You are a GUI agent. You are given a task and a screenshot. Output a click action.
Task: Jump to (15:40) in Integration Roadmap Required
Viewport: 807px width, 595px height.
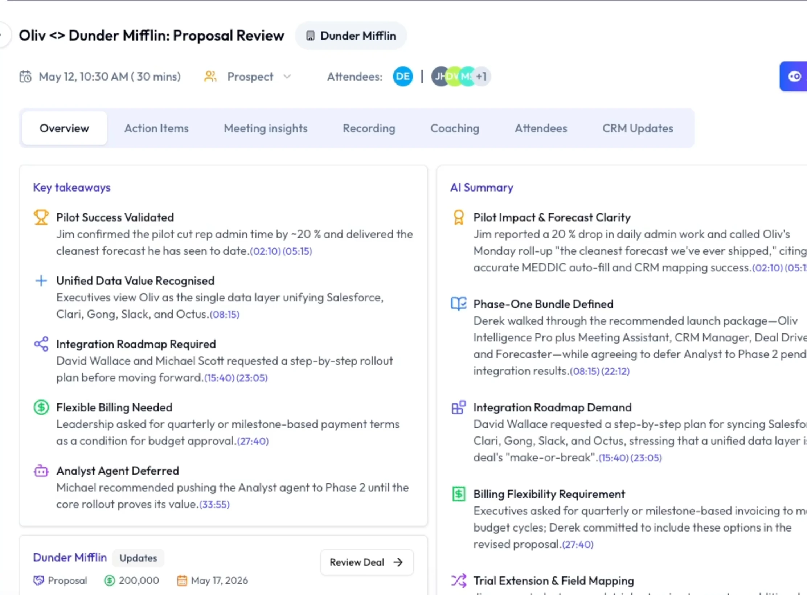tap(219, 378)
